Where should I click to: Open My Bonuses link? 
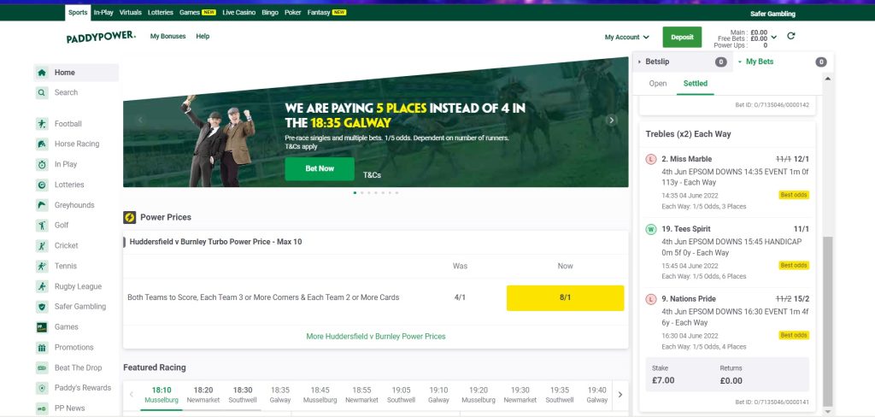[x=168, y=36]
